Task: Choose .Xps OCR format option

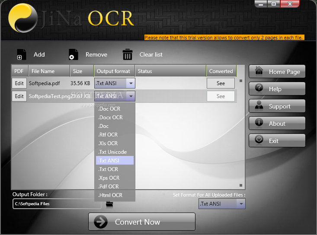Action: coord(115,178)
